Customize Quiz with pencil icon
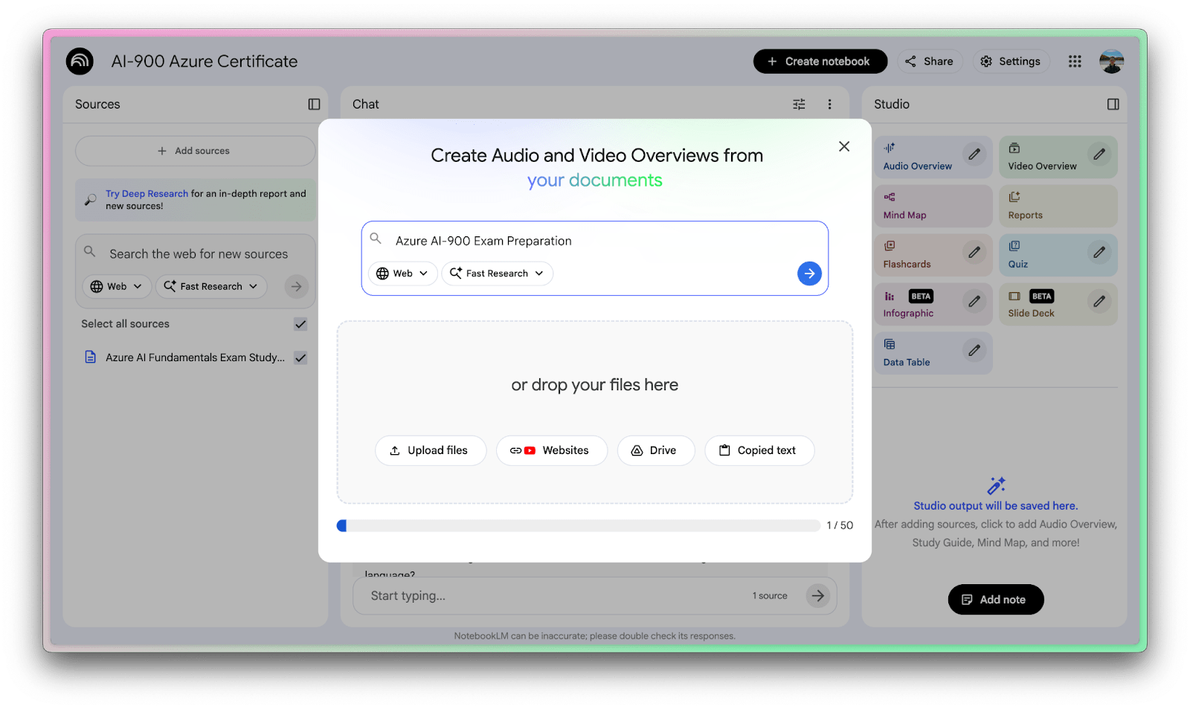 point(1099,252)
